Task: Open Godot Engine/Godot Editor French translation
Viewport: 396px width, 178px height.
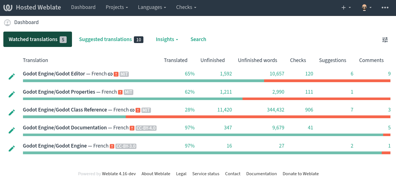Action: [65, 74]
